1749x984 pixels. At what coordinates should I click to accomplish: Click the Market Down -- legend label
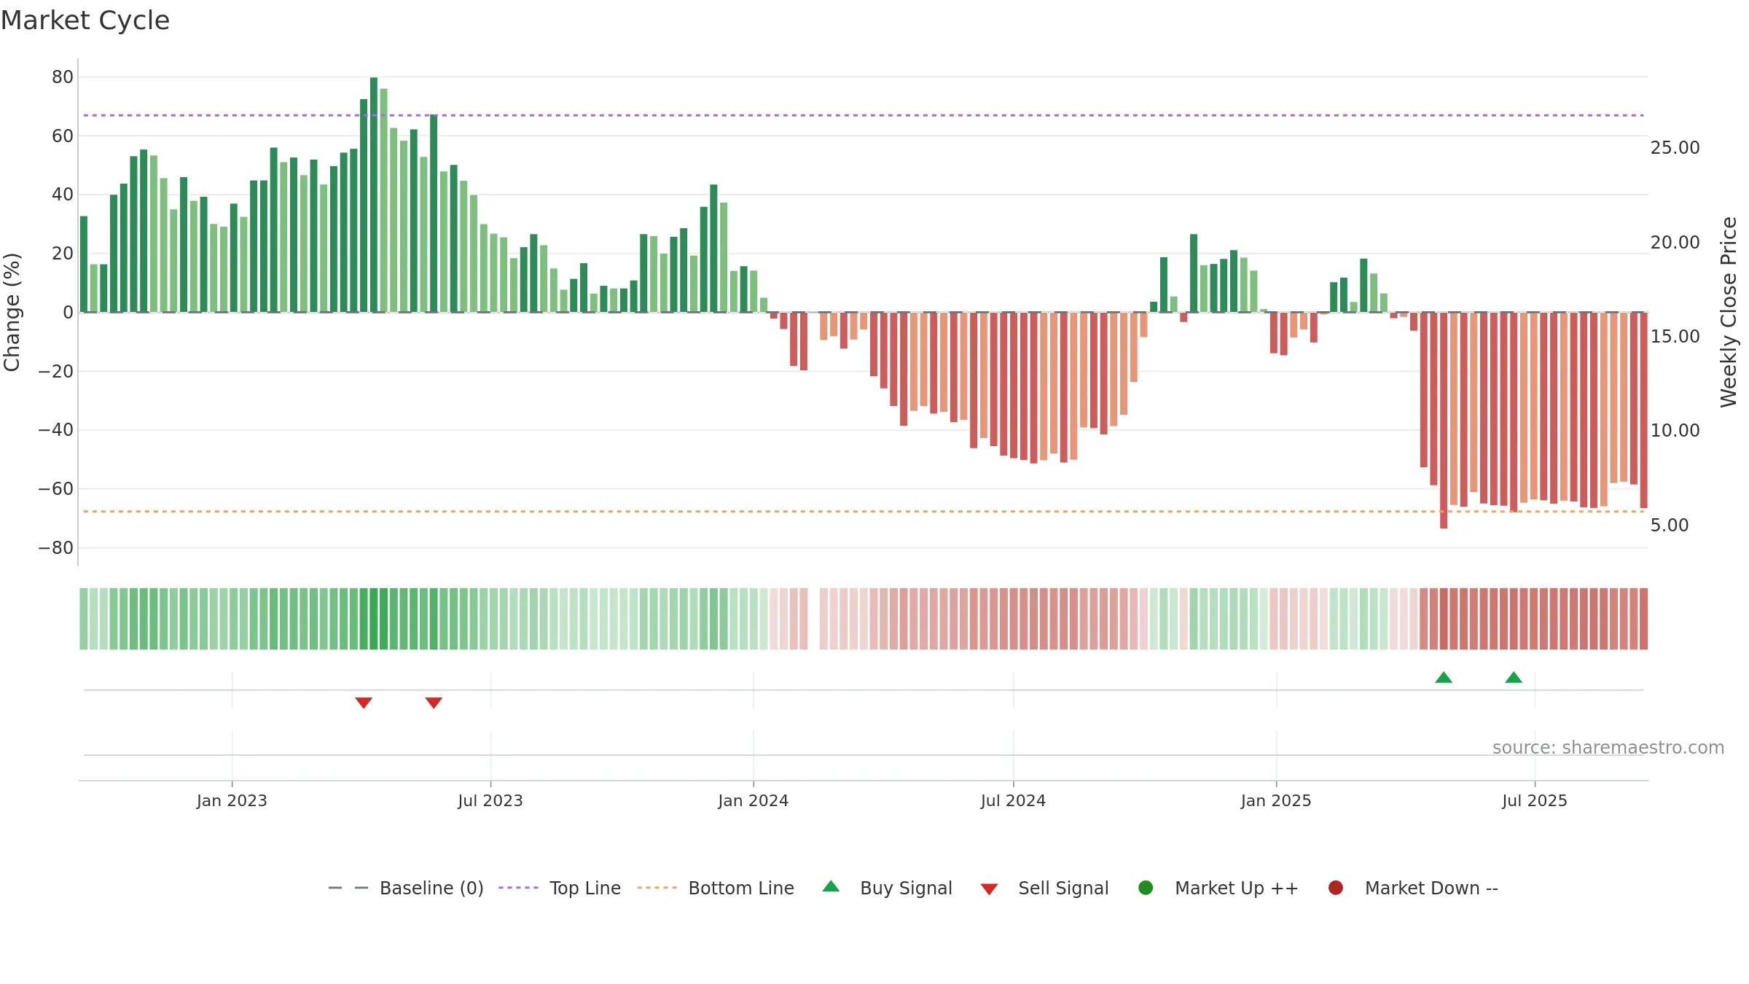pos(1431,888)
